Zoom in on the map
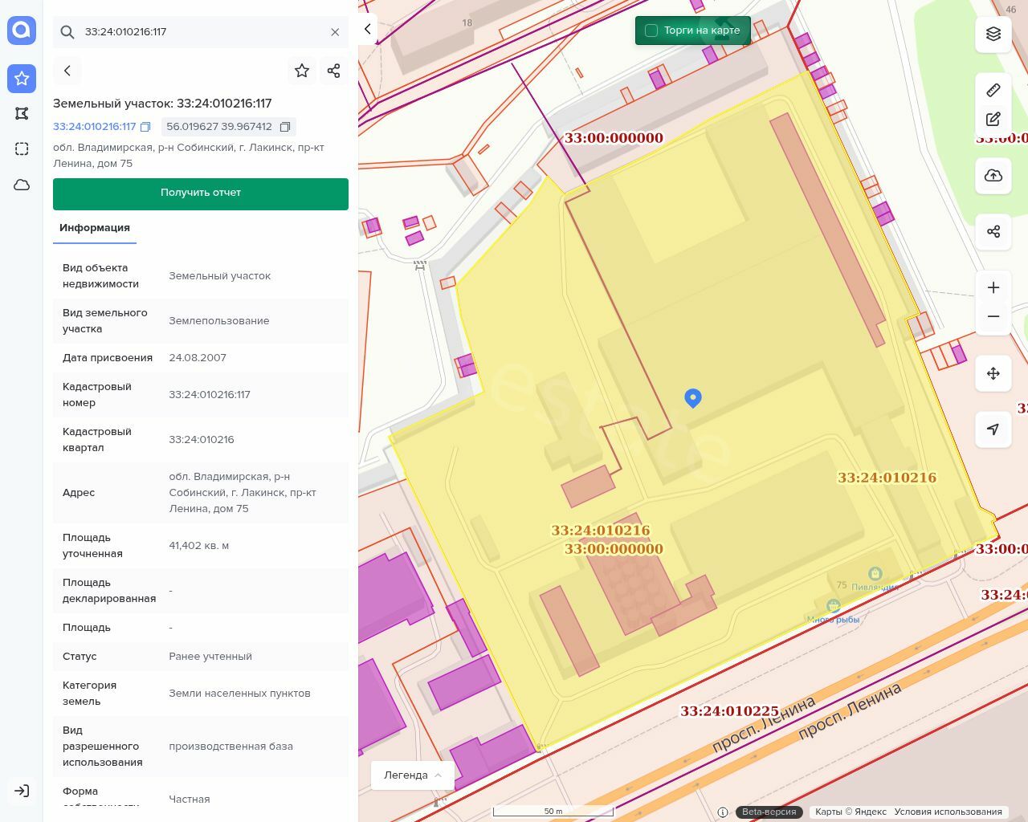This screenshot has height=822, width=1028. click(993, 287)
